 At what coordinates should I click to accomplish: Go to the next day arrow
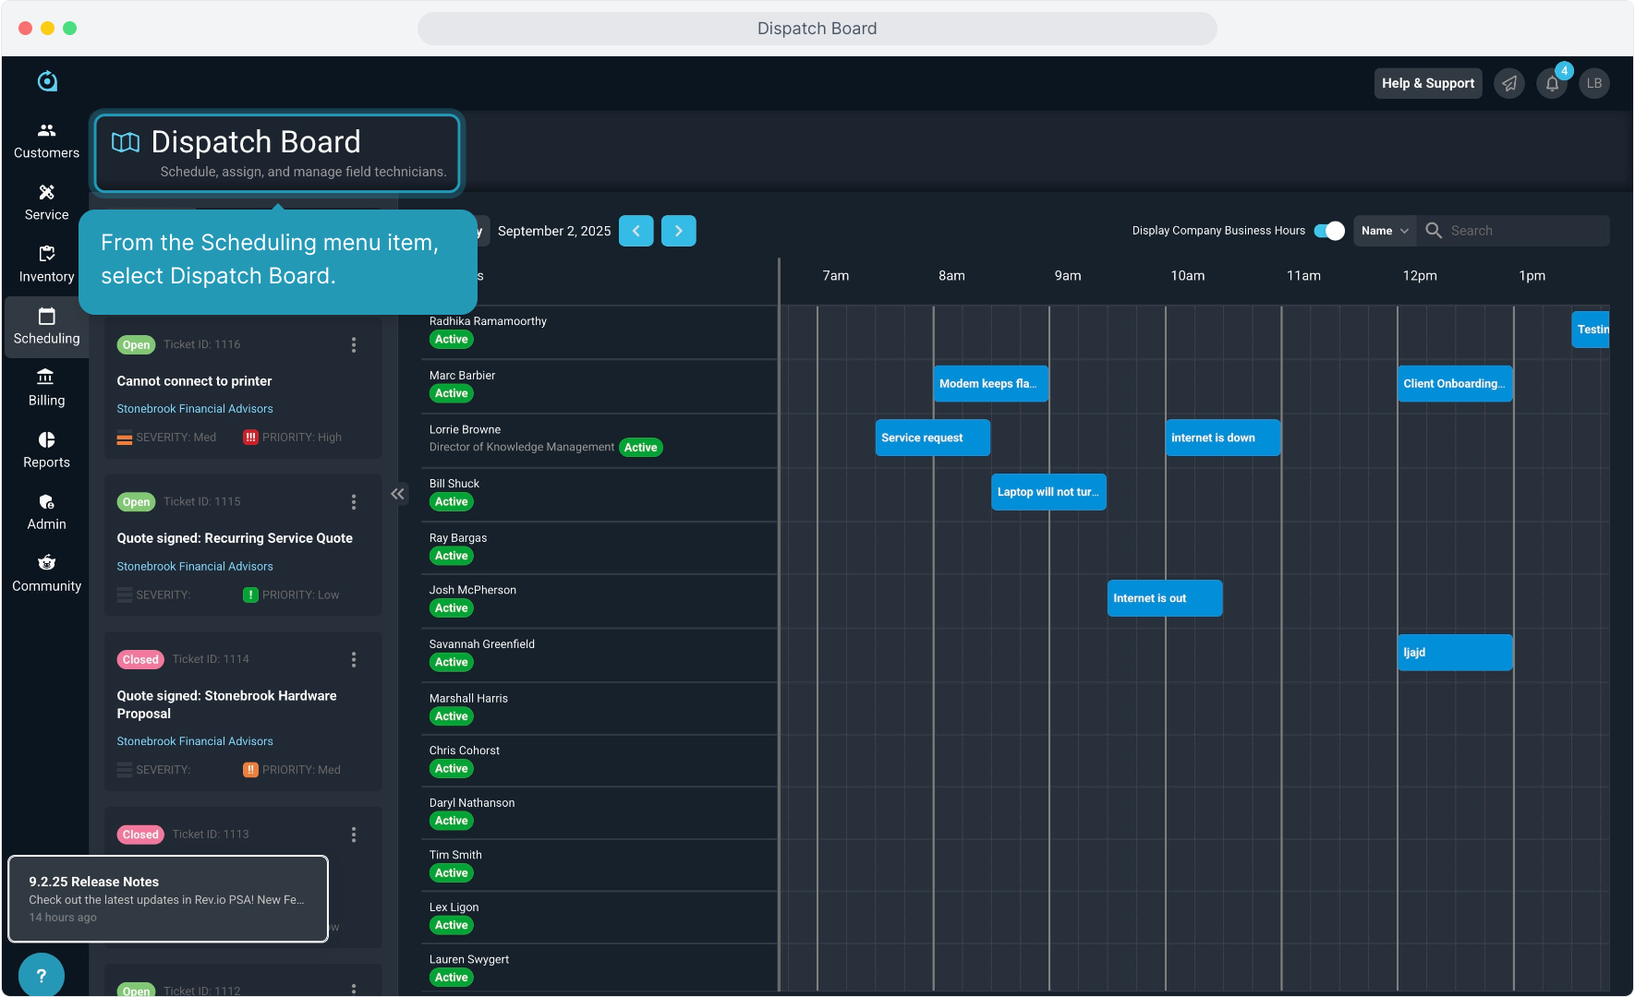point(679,231)
